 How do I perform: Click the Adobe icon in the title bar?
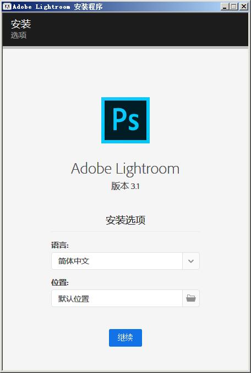8,7
